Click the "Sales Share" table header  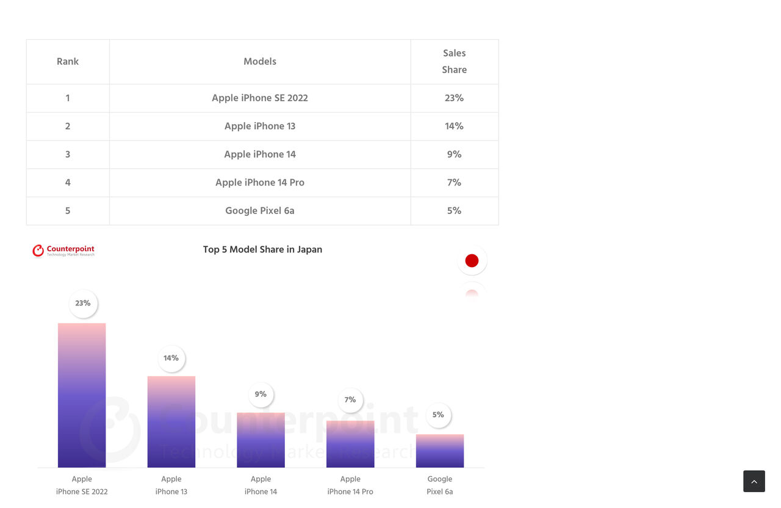click(455, 62)
